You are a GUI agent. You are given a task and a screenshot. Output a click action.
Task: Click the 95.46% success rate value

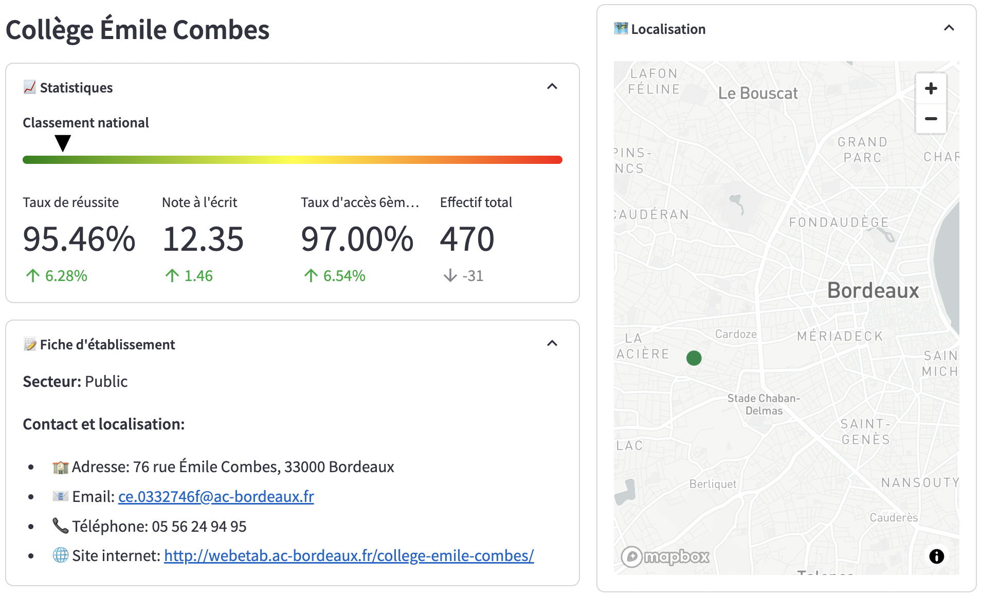[x=79, y=239]
